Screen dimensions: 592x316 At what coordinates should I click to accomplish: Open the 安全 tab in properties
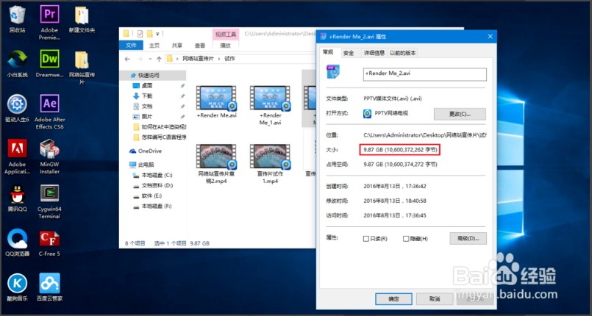(x=349, y=53)
